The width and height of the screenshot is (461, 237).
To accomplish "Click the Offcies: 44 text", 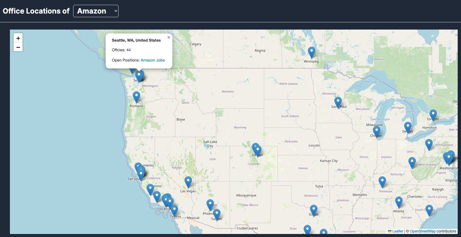I will pos(121,50).
